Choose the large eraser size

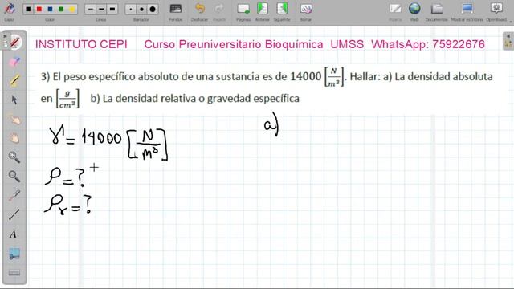point(153,9)
